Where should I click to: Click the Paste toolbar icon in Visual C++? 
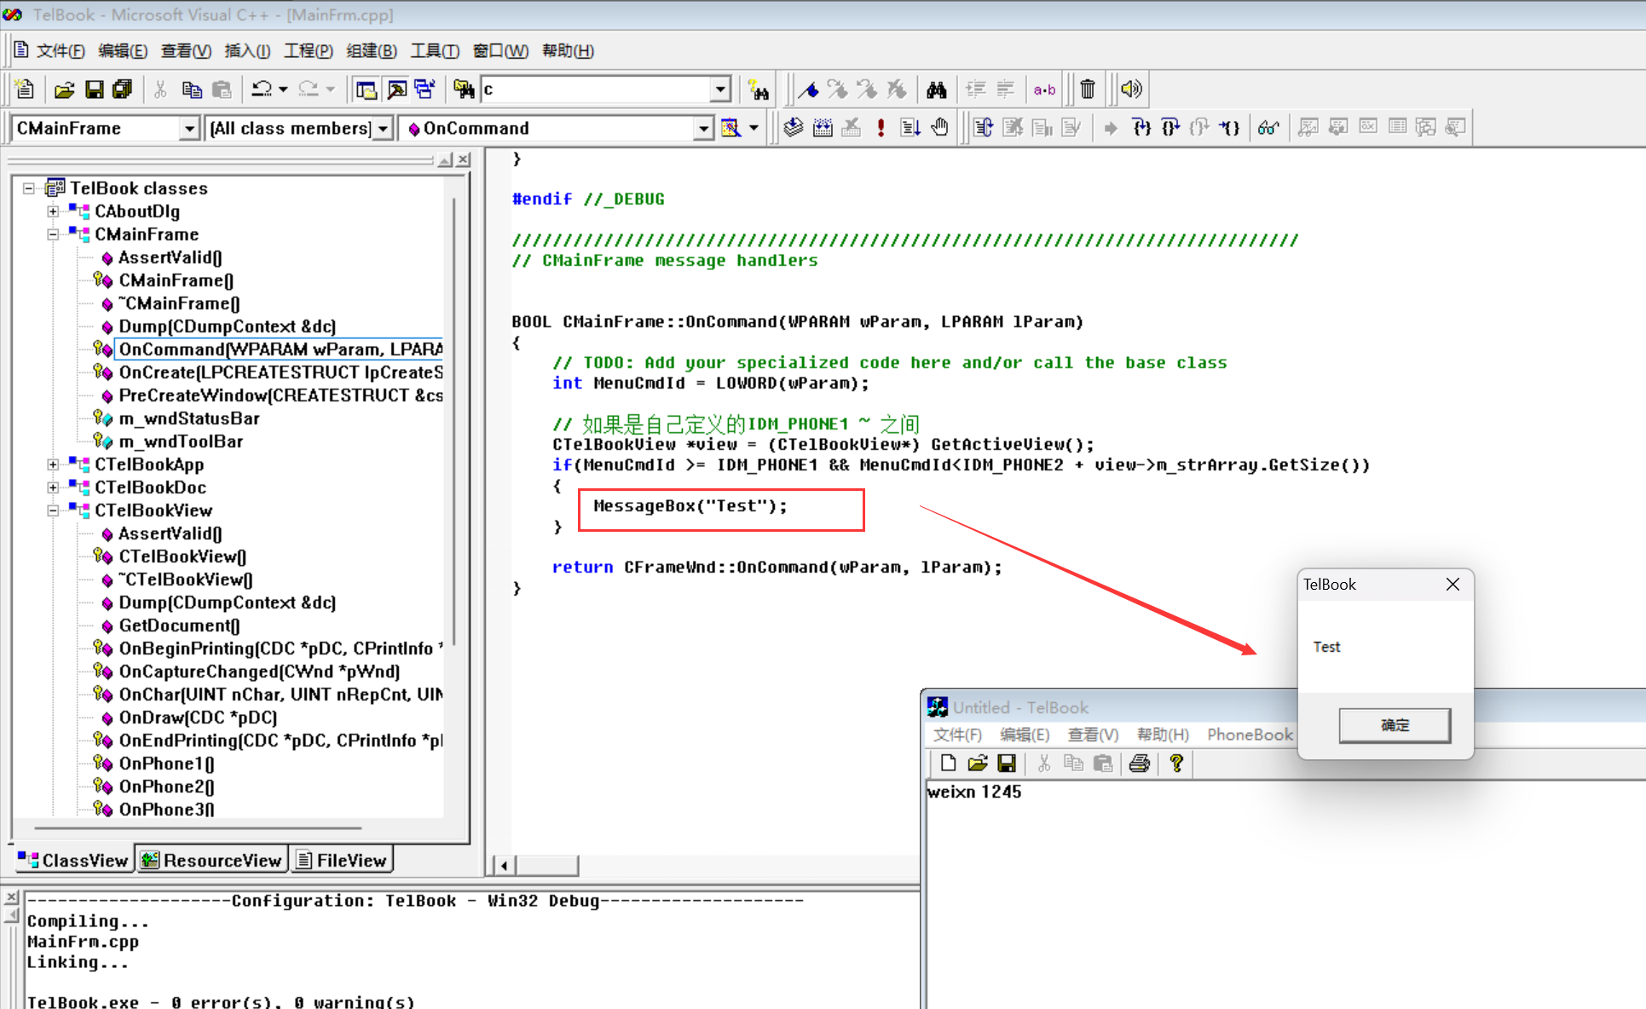(x=222, y=89)
